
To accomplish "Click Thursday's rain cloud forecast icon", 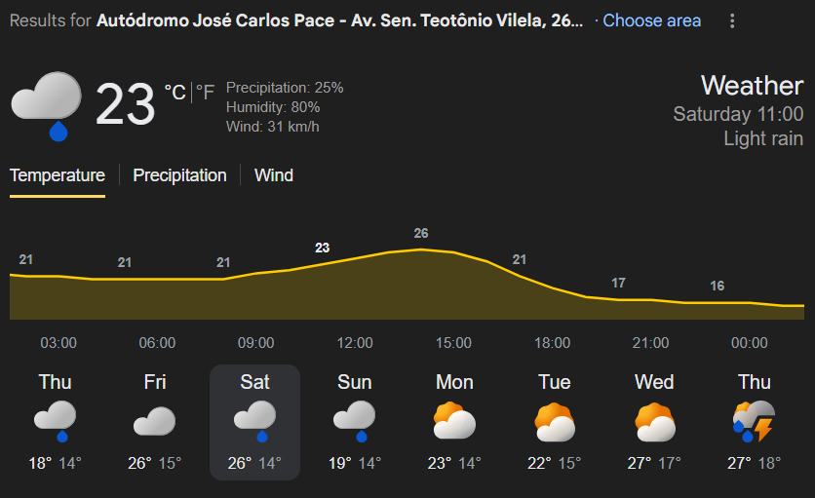I will pyautogui.click(x=56, y=421).
